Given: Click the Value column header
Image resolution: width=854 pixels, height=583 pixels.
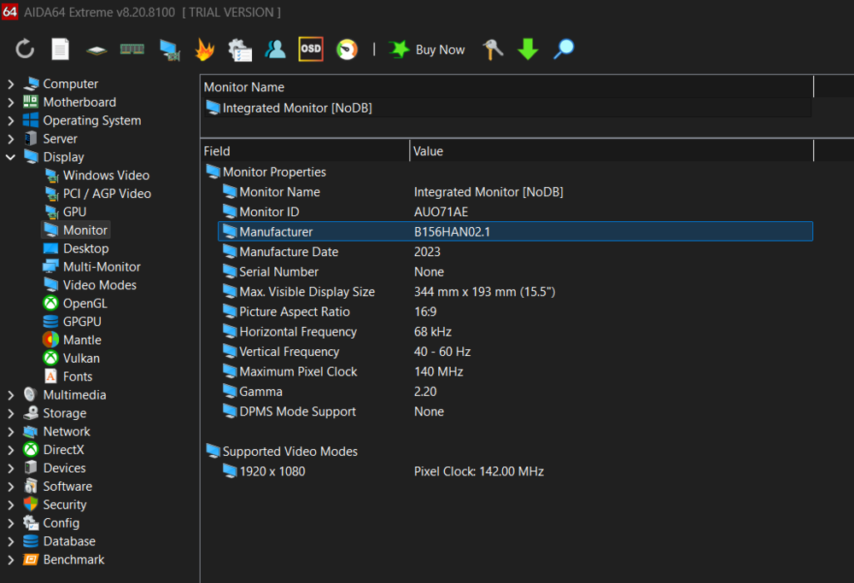Looking at the screenshot, I should pyautogui.click(x=611, y=151).
